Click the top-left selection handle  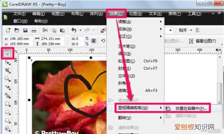coord(29,58)
